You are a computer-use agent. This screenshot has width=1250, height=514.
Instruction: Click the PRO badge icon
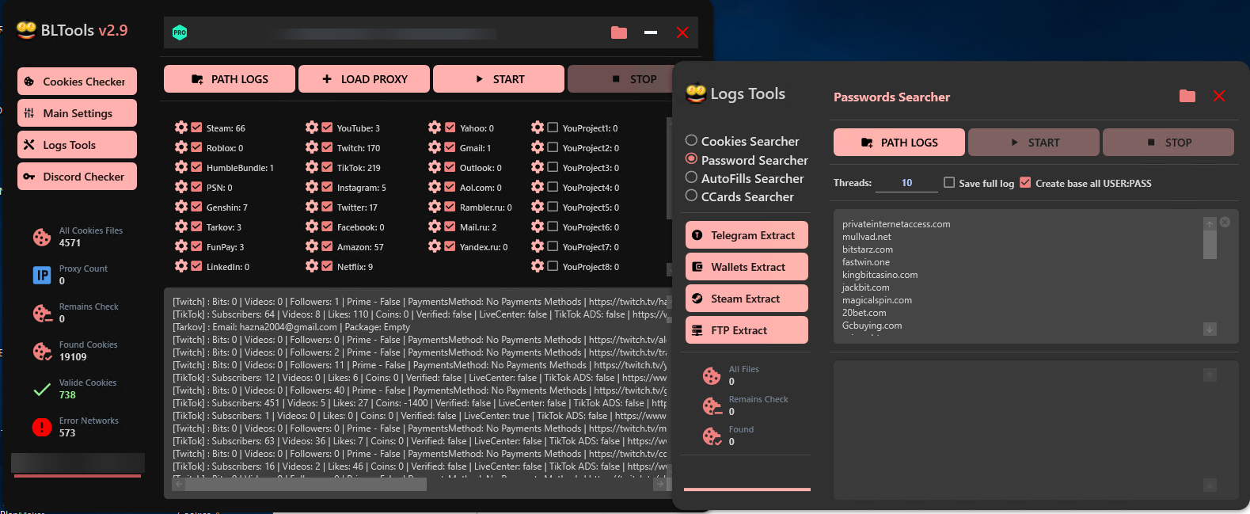pyautogui.click(x=180, y=32)
